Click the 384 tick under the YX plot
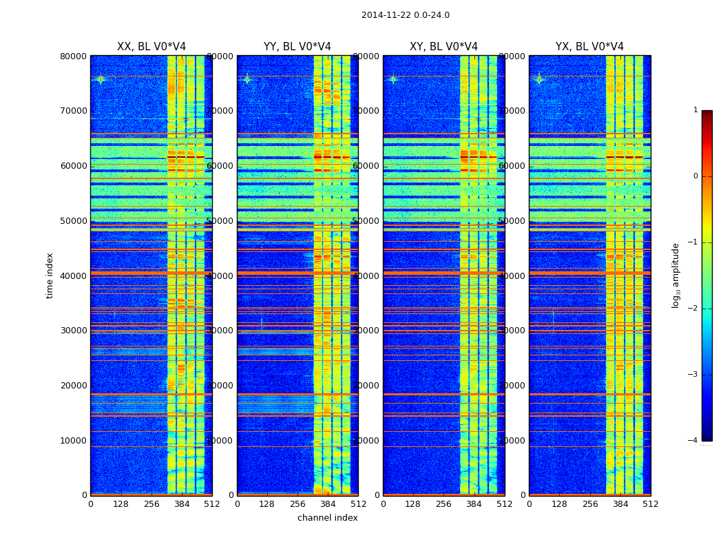The width and height of the screenshot is (723, 551). 620,503
